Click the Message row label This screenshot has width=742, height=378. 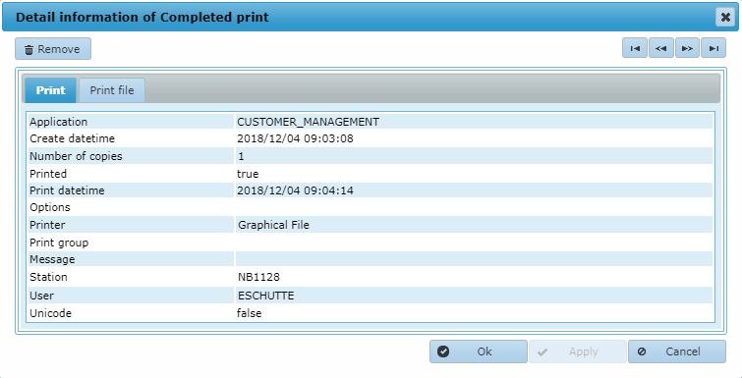(x=52, y=259)
